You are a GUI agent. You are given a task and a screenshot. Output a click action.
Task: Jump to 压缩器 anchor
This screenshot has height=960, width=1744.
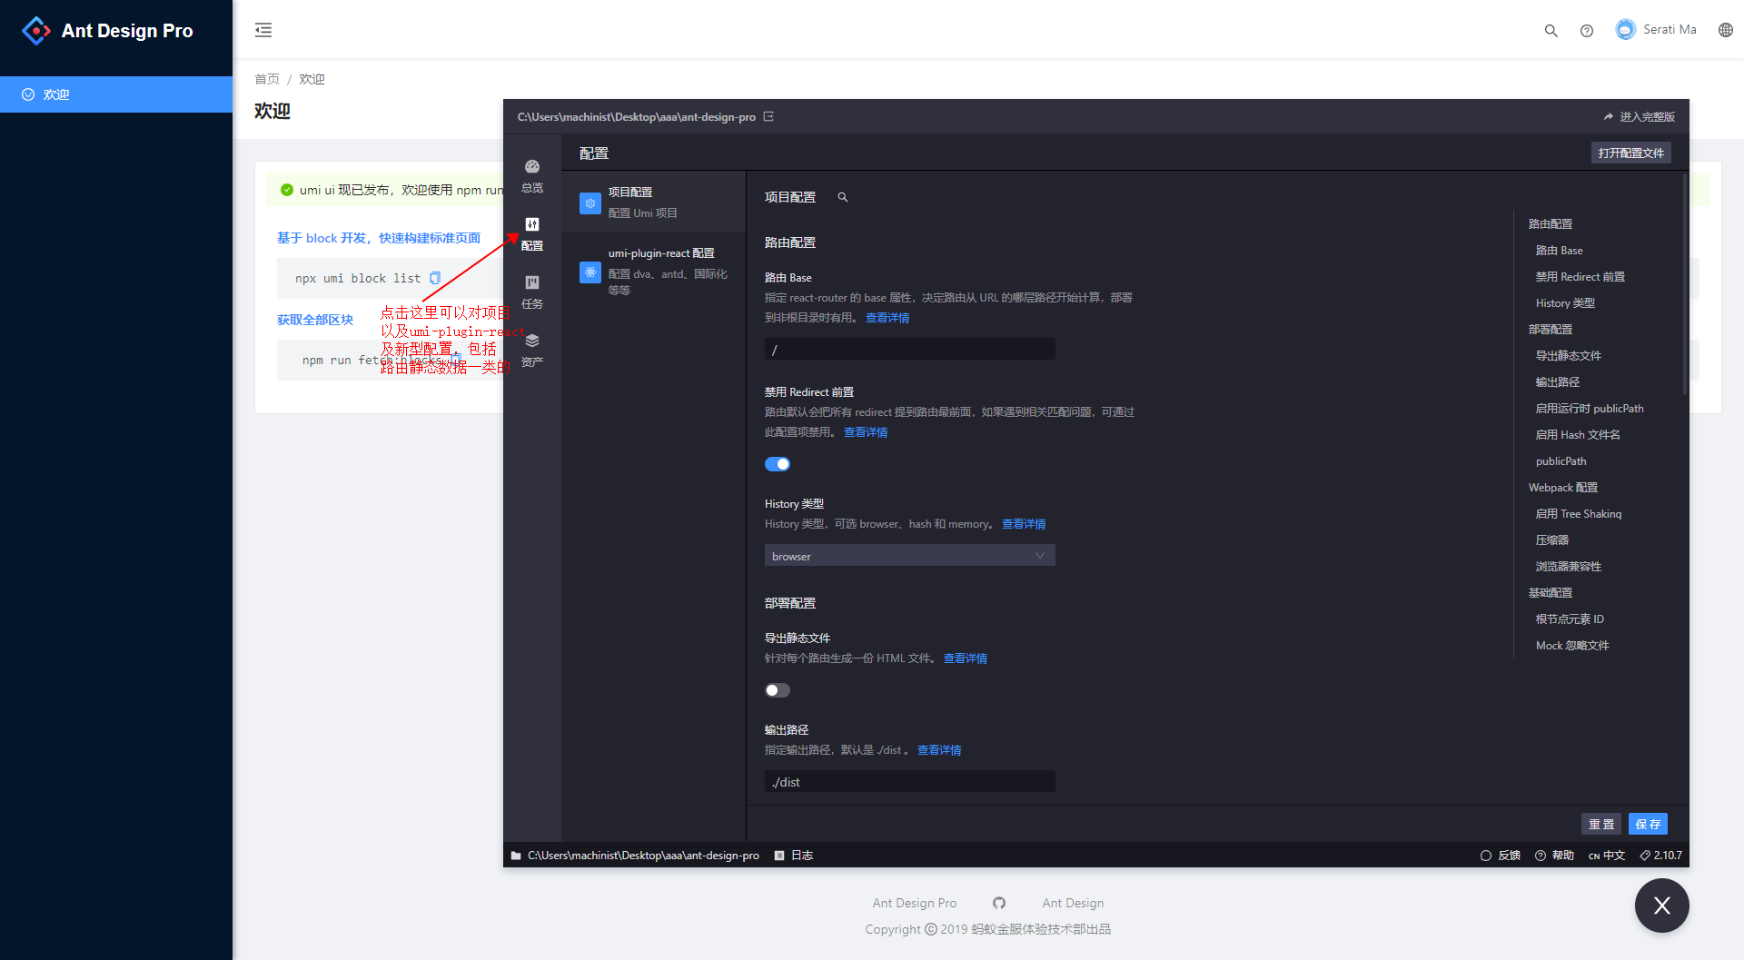(1552, 540)
